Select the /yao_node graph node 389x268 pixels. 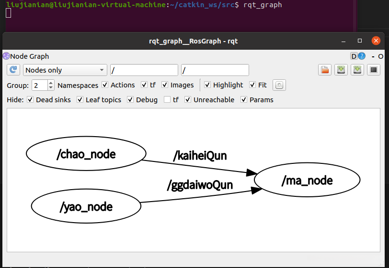pyautogui.click(x=86, y=206)
